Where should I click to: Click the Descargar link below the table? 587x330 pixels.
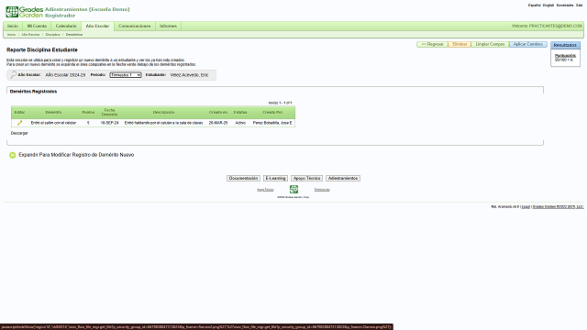point(19,133)
